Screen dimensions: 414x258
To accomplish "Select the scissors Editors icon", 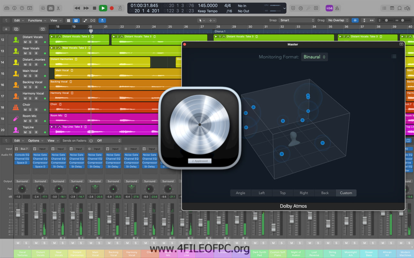I will pyautogui.click(x=58, y=8).
